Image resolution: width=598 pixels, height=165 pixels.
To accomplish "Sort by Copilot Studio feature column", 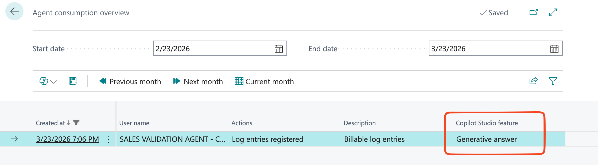I will point(487,123).
